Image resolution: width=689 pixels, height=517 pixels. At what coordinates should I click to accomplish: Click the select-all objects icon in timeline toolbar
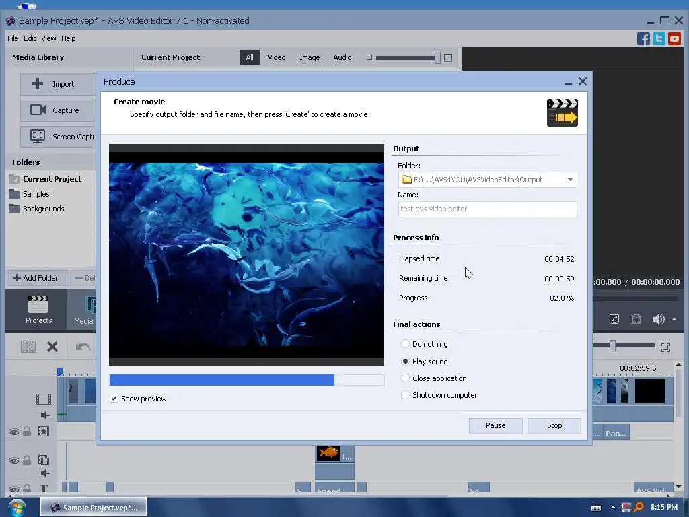tap(28, 347)
